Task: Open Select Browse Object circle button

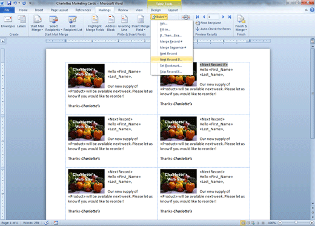Action: 313,213
